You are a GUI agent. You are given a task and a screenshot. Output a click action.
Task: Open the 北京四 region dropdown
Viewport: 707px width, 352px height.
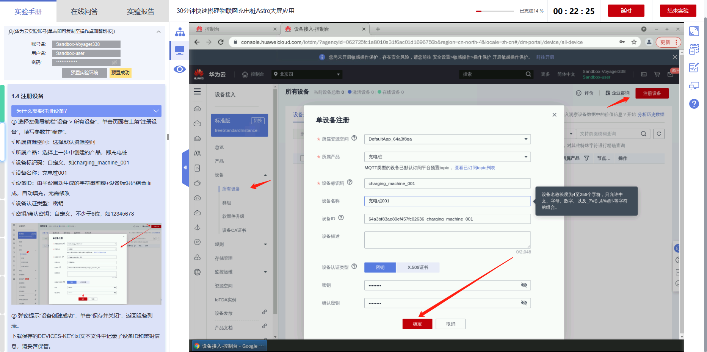tap(307, 74)
